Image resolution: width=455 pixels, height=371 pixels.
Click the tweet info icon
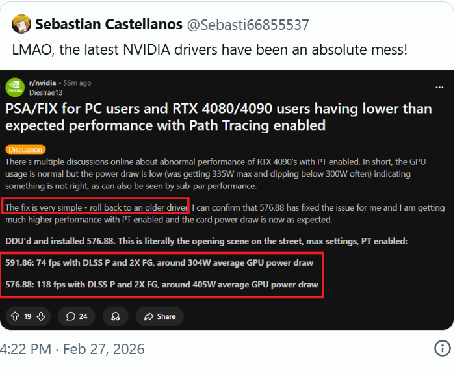coord(442,348)
